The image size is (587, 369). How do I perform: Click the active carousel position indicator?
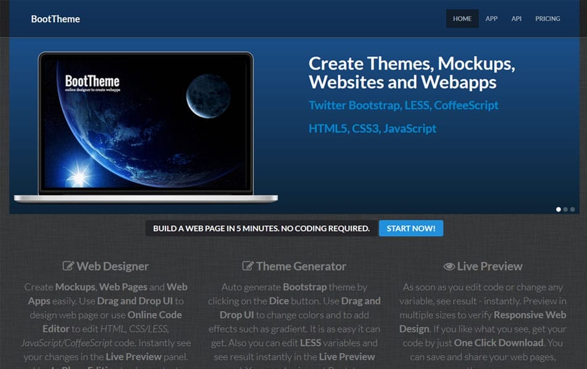coord(559,209)
